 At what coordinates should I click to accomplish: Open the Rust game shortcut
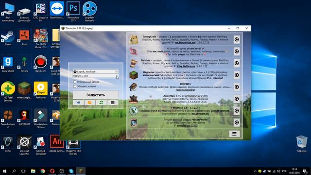tap(24, 38)
